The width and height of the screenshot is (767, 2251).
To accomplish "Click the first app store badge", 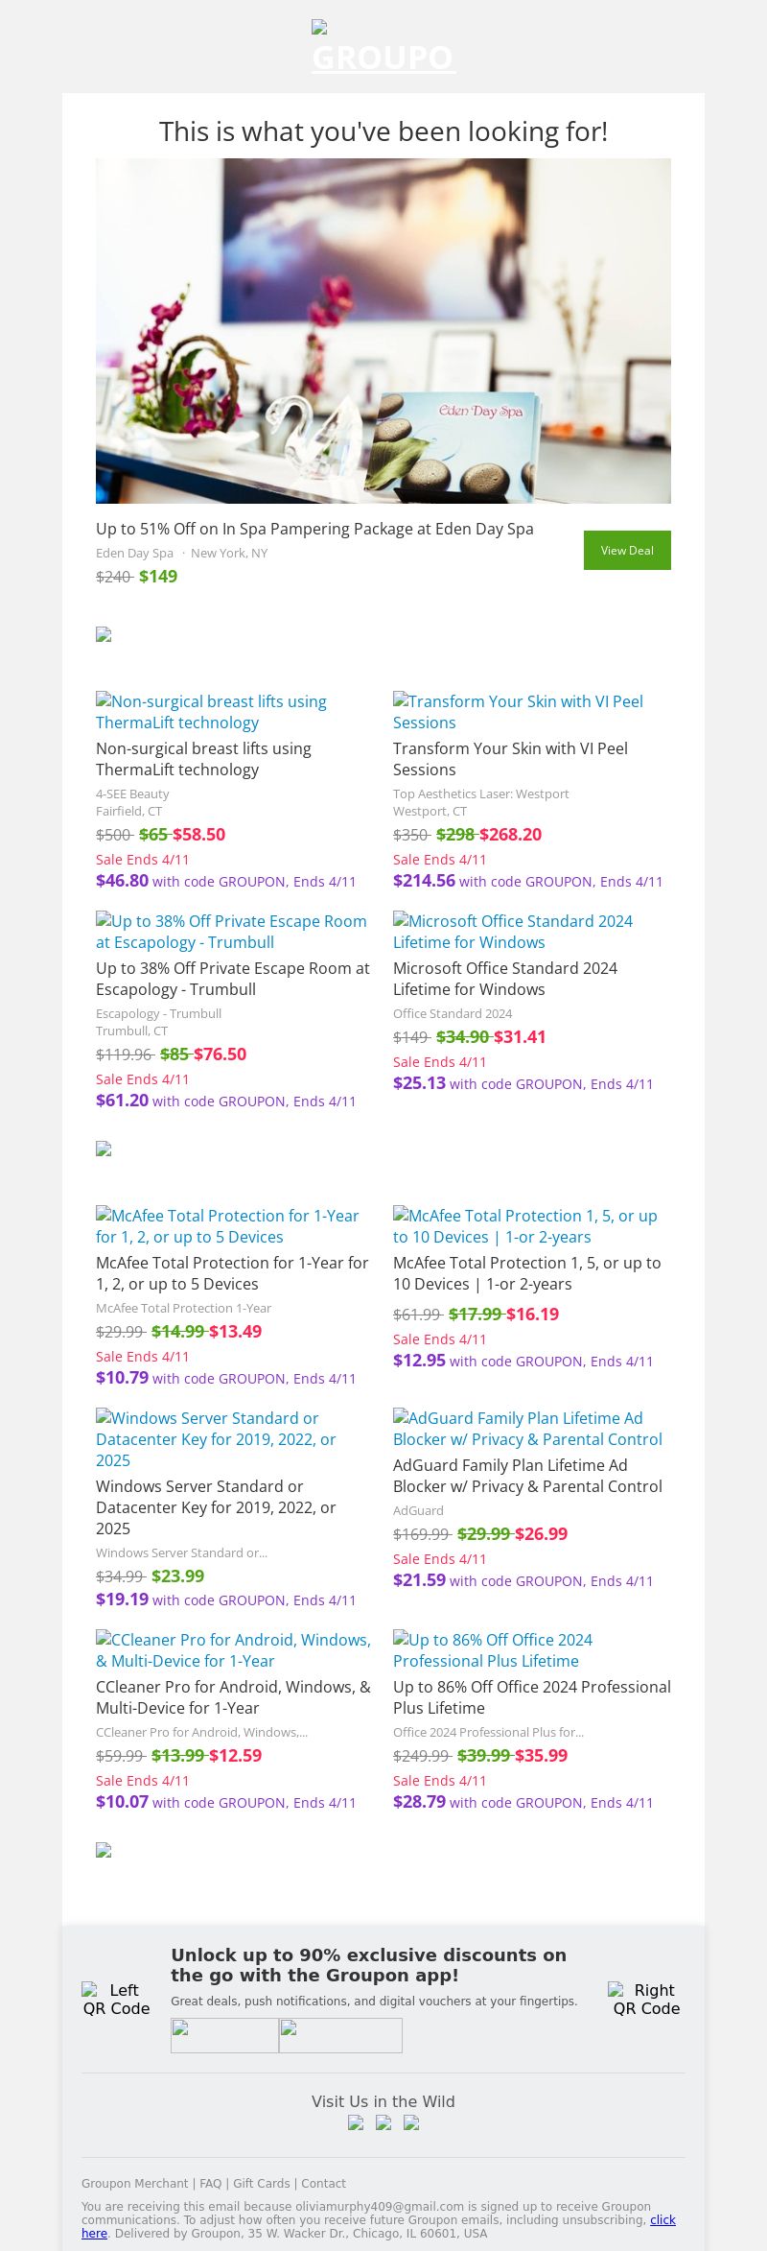I will [x=224, y=2034].
